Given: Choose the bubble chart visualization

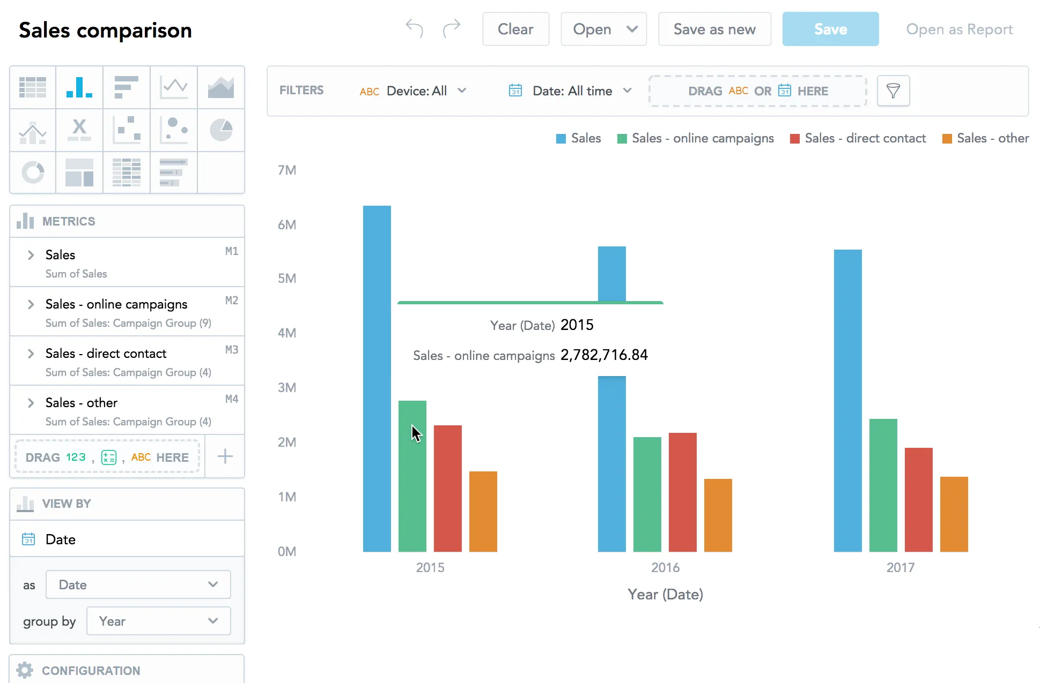Looking at the screenshot, I should [174, 130].
